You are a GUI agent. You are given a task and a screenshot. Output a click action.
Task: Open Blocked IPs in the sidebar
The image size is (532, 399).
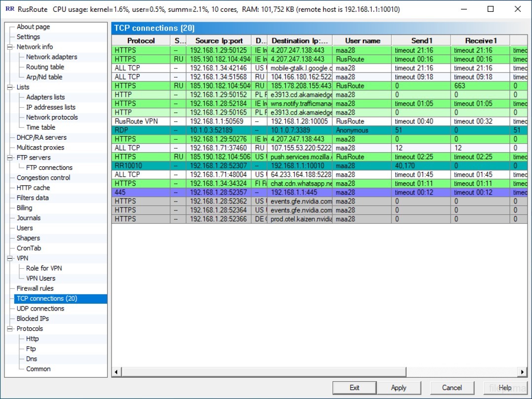(33, 319)
